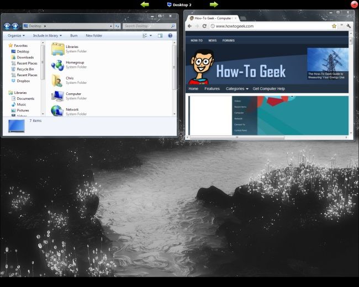
Task: Change the view with the Explorer views icon
Action: coord(145,35)
